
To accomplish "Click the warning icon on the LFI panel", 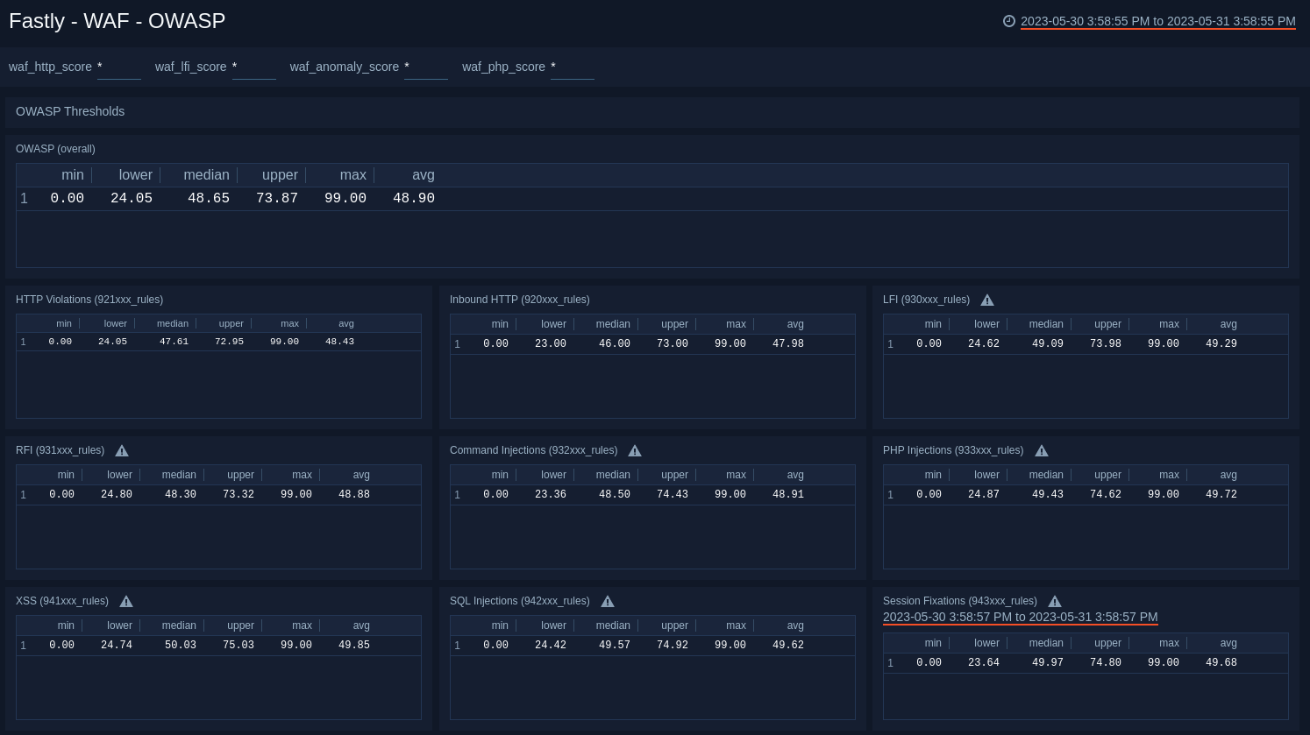I will [x=986, y=300].
